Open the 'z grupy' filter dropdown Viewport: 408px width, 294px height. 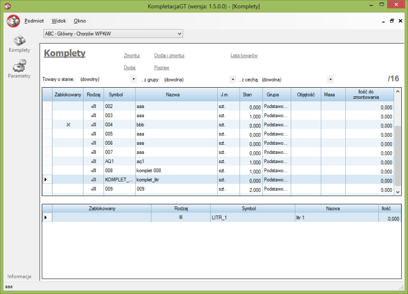tap(233, 79)
